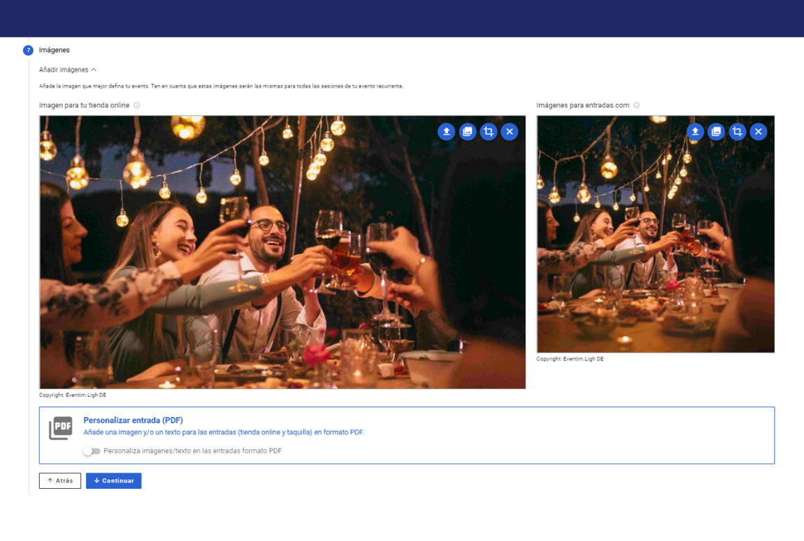
Task: Open the gallery icon on online store image
Action: [467, 132]
